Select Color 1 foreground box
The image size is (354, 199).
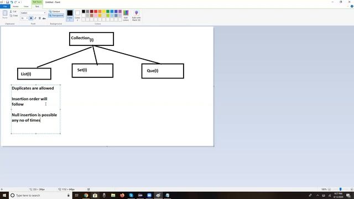(x=70, y=15)
